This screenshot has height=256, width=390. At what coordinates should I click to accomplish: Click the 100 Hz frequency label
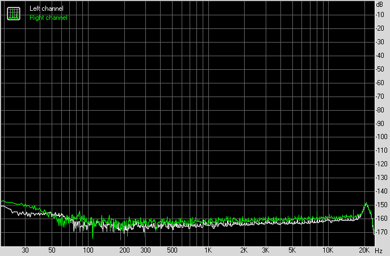pos(88,250)
